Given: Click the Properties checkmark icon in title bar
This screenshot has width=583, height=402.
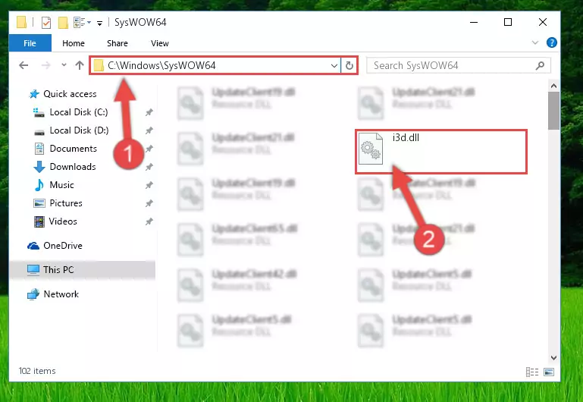Looking at the screenshot, I should (x=46, y=23).
